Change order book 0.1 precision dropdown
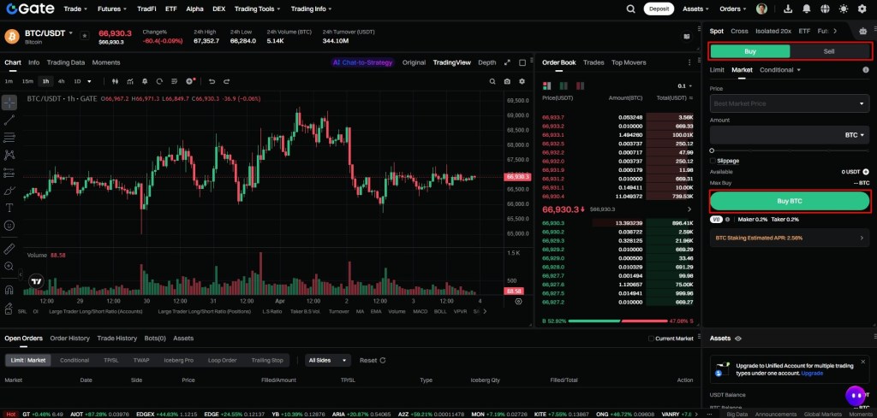The width and height of the screenshot is (877, 418). click(684, 86)
